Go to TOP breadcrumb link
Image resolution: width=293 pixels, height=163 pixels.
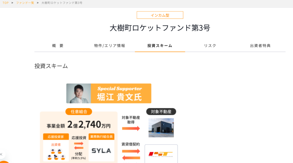pos(6,3)
